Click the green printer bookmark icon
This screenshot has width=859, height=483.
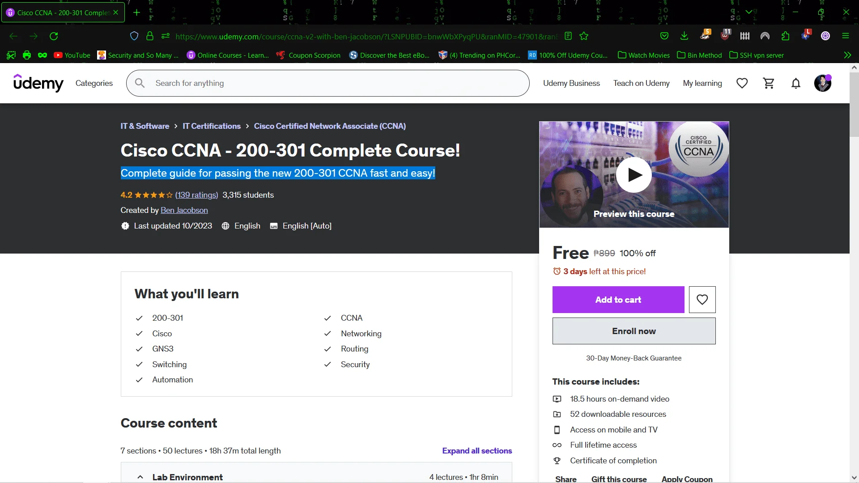click(27, 55)
